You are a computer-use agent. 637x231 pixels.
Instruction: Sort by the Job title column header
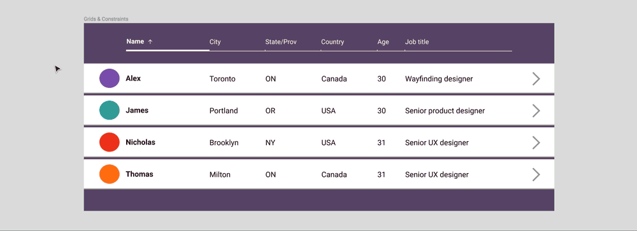(x=417, y=42)
